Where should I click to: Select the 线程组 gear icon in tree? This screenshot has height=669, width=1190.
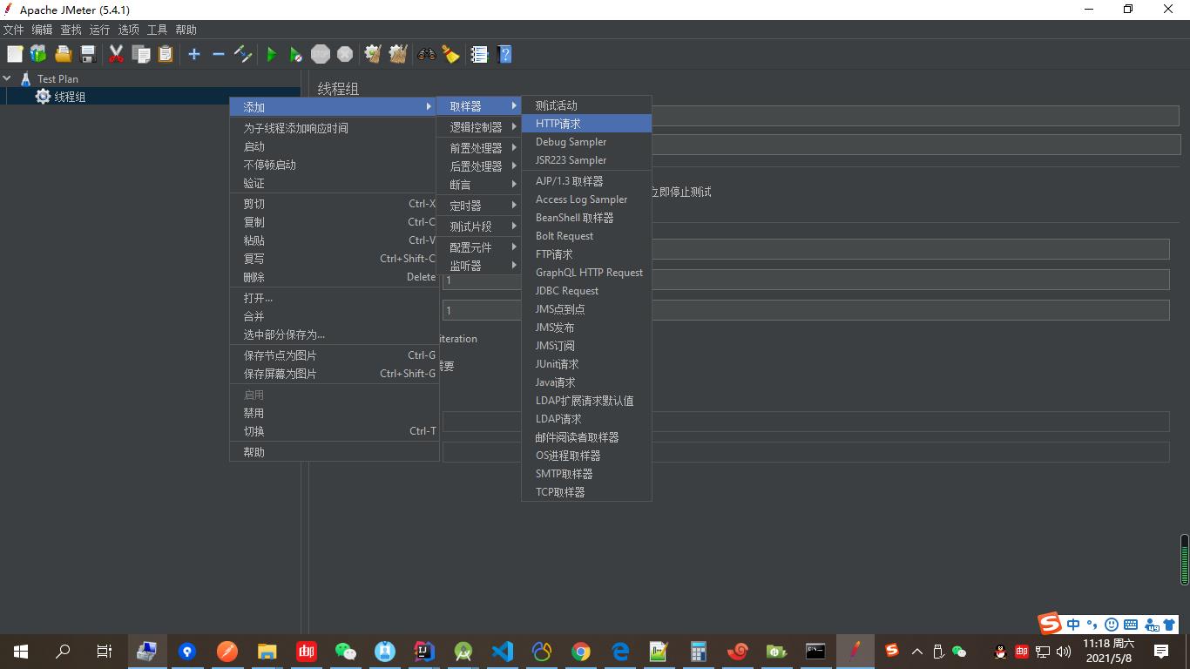pyautogui.click(x=43, y=97)
